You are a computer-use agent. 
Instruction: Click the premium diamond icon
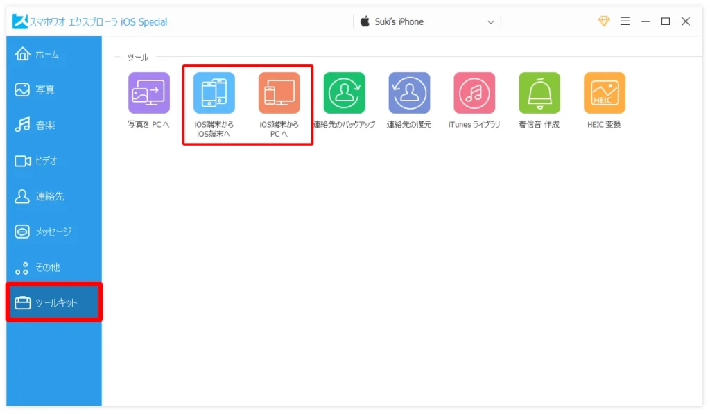click(x=604, y=21)
